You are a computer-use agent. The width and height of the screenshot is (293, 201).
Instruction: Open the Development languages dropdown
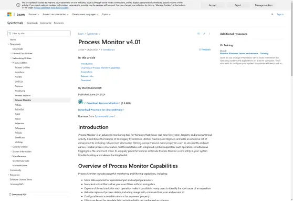85,14
